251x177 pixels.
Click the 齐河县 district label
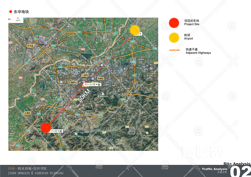pos(30,46)
